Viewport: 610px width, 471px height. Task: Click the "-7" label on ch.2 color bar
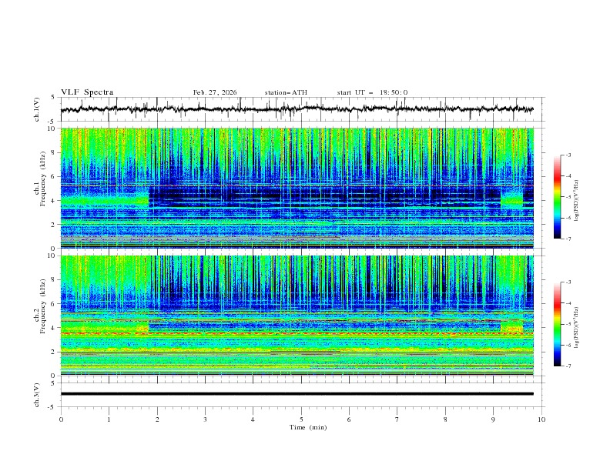point(568,366)
